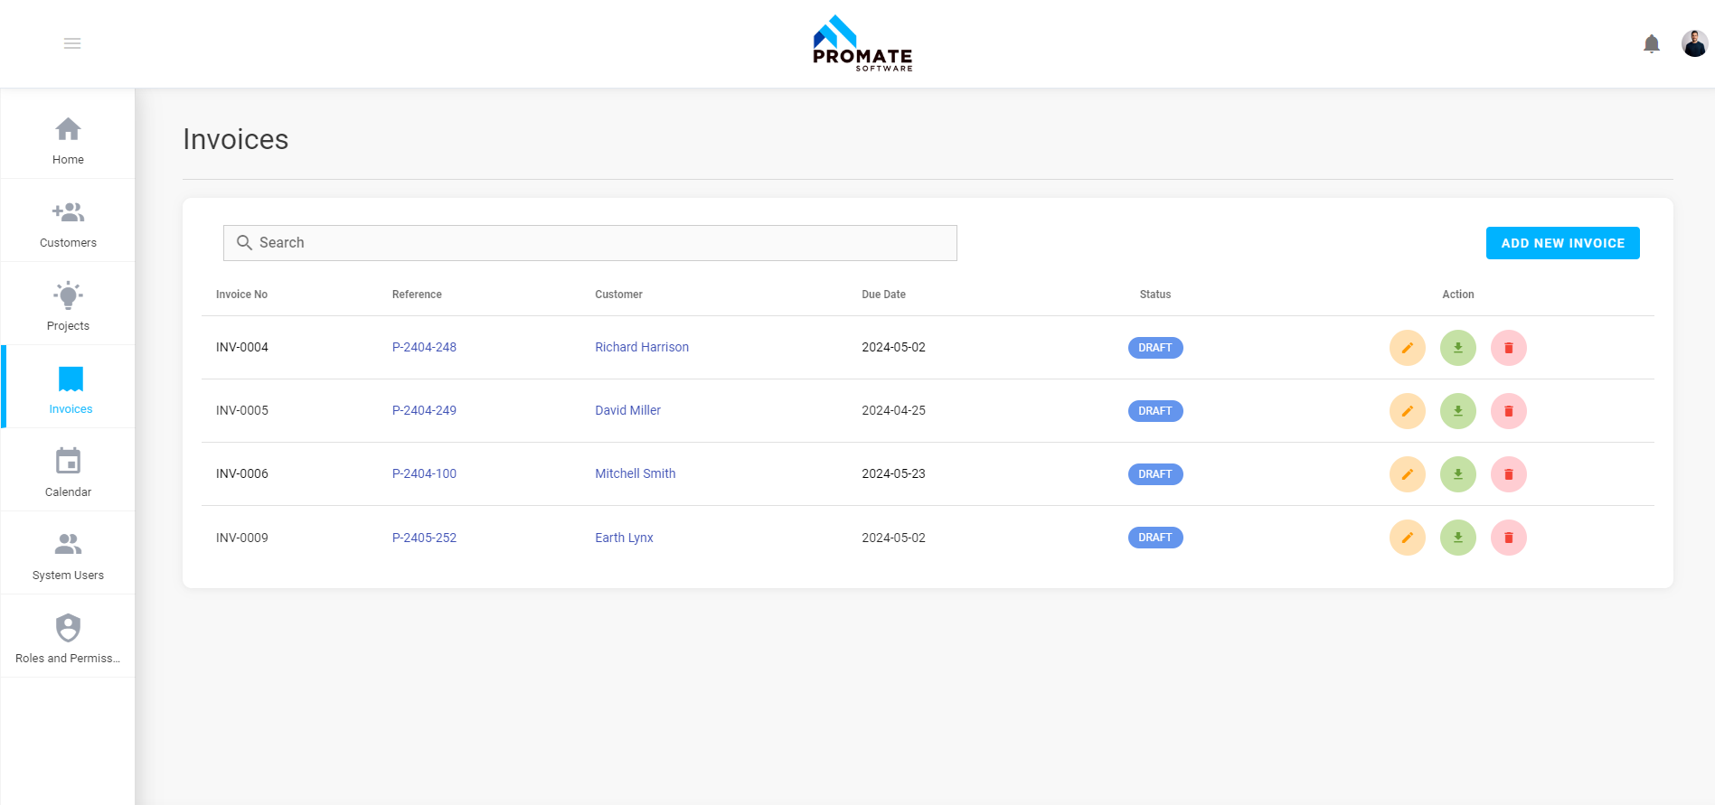
Task: Open customer Mitchell Smith link
Action: point(635,473)
